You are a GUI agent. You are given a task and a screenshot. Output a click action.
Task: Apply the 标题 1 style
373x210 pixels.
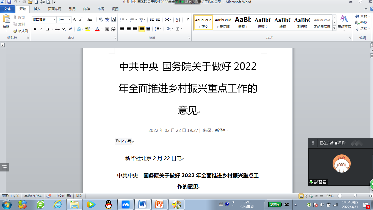point(243,22)
